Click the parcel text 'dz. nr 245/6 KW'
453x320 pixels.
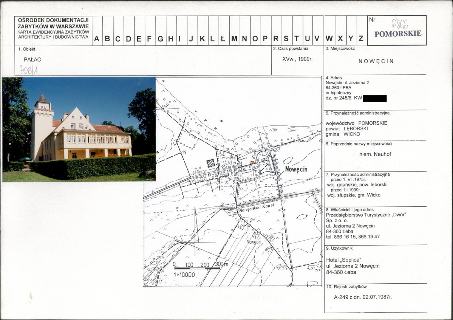coord(344,98)
